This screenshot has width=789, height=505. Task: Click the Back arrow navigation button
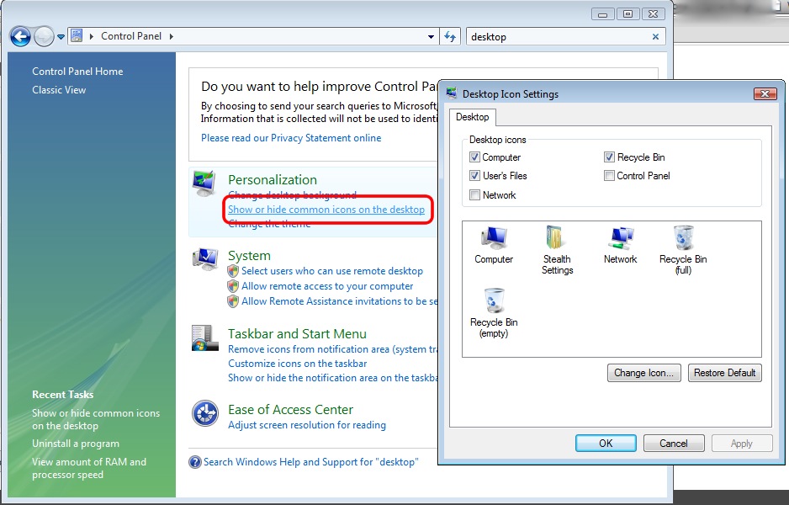[x=21, y=37]
